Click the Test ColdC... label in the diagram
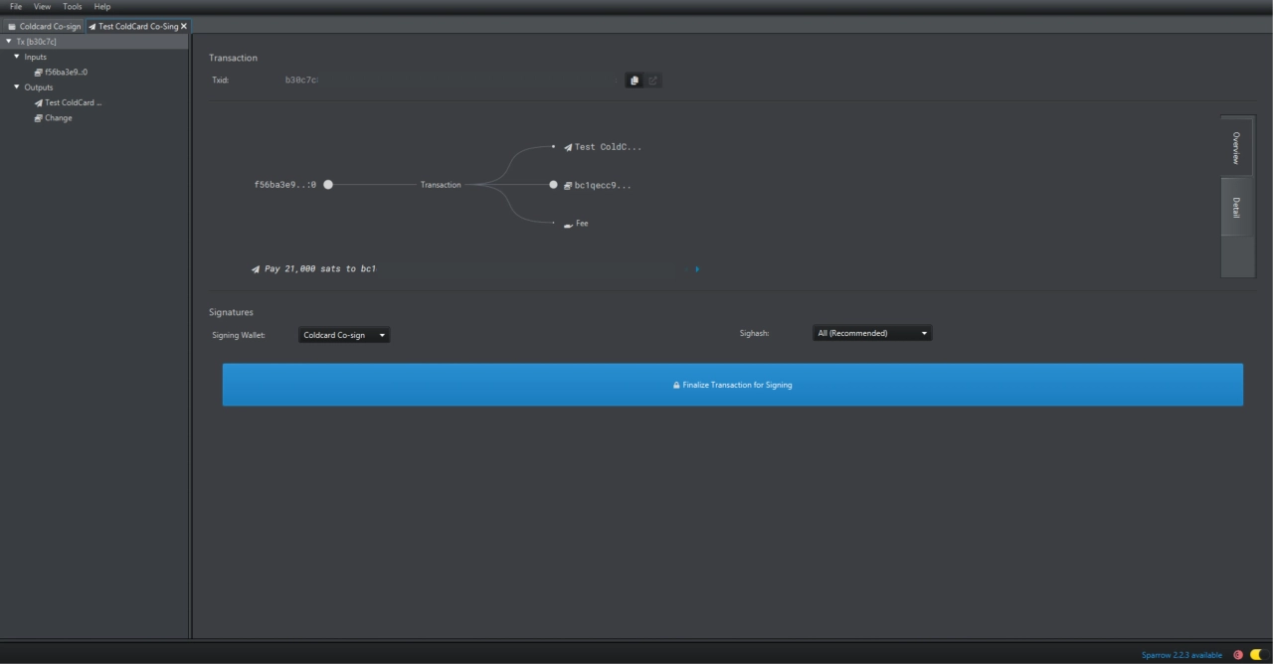The width and height of the screenshot is (1273, 664). [x=609, y=147]
